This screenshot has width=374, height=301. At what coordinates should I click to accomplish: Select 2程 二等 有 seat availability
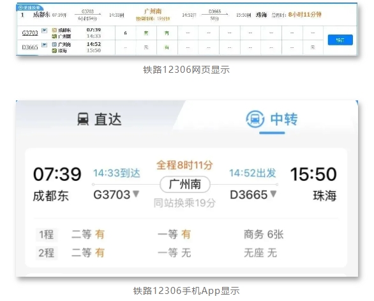tap(88, 252)
